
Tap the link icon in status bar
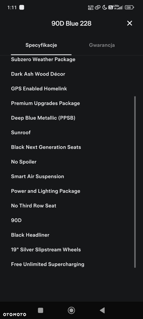[x=98, y=8]
